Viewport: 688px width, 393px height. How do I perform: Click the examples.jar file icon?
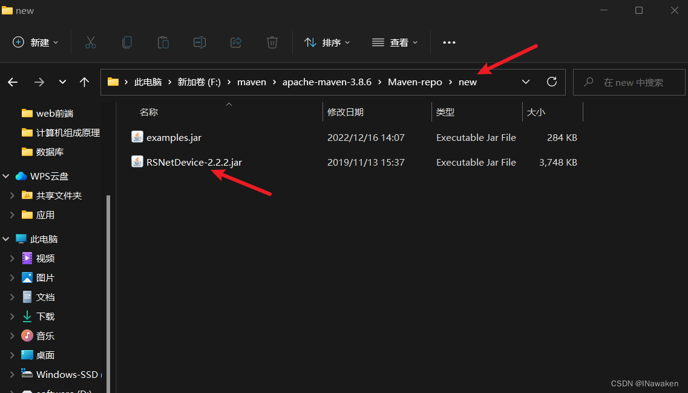[x=137, y=137]
